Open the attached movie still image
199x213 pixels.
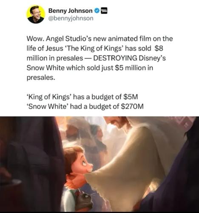click(x=99, y=164)
